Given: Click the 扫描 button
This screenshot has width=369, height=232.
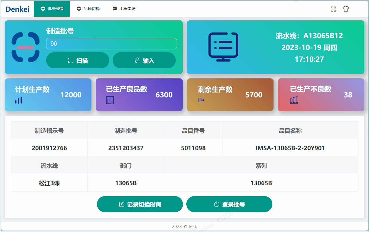Looking at the screenshot, I should (x=77, y=60).
